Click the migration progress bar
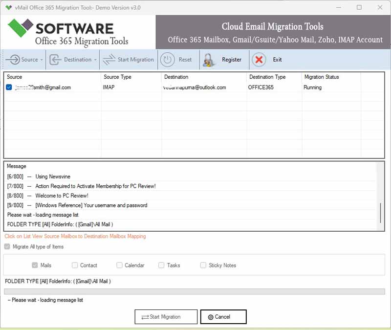Viewport: 391px width, 330px height. click(x=194, y=291)
